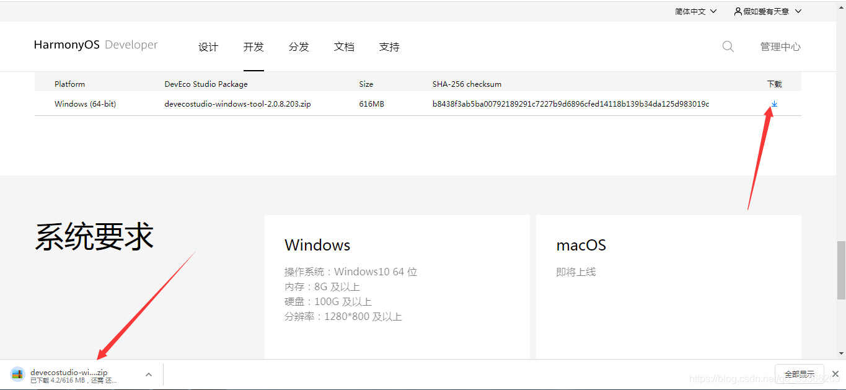Open the devecostudio zip download item
The width and height of the screenshot is (846, 390).
(81, 374)
